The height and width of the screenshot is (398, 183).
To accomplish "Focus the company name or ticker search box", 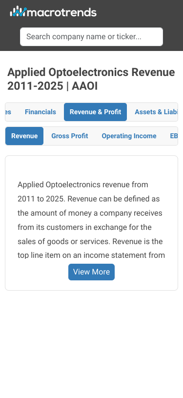I will pos(92,37).
